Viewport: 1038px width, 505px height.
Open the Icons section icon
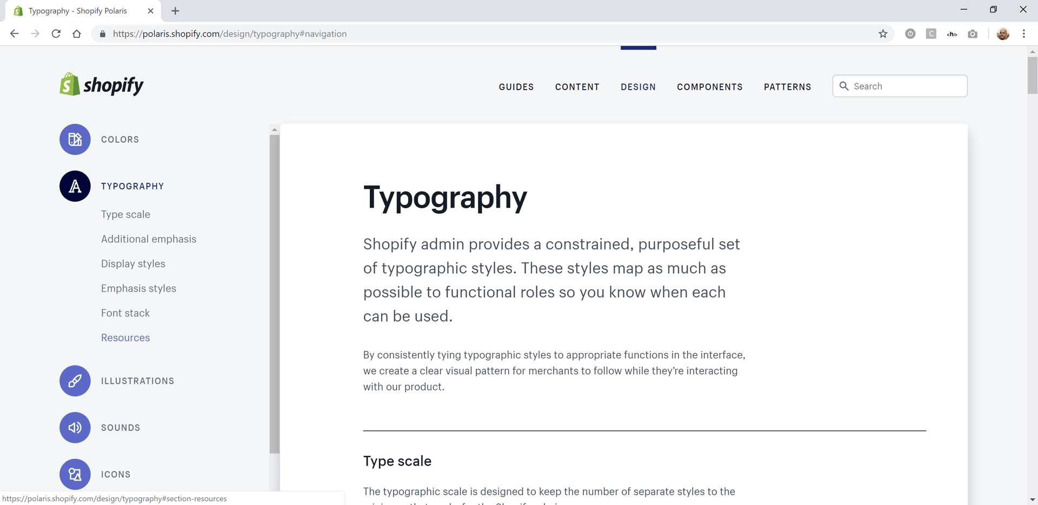pos(75,474)
